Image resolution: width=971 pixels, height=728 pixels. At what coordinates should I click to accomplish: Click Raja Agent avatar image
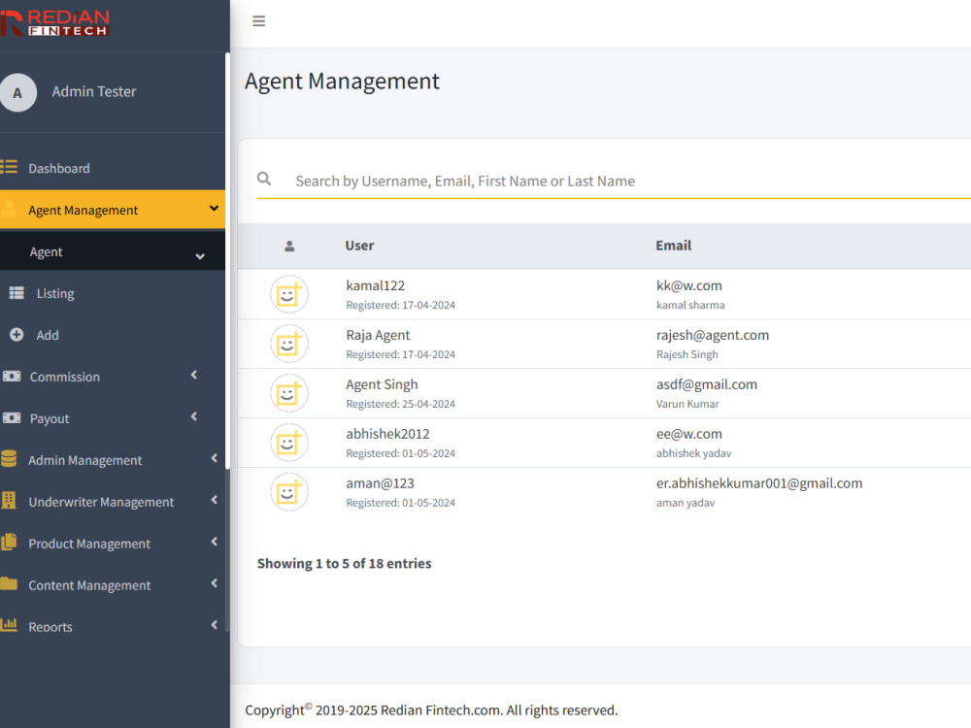289,344
